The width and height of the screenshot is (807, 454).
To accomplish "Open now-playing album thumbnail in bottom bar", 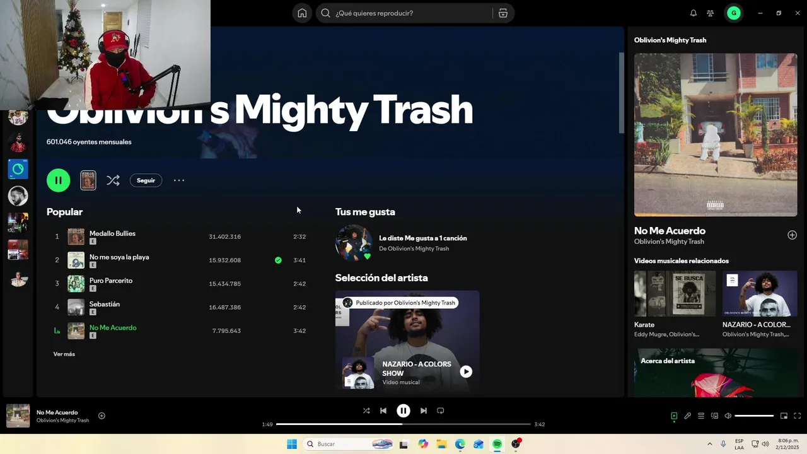I will [x=18, y=416].
